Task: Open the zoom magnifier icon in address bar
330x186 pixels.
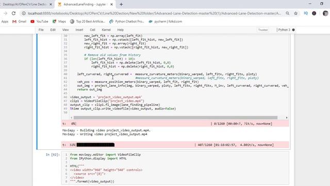Action: [x=288, y=13]
